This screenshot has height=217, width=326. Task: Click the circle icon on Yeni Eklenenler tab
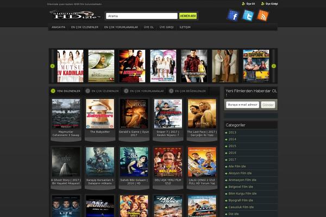[53, 91]
